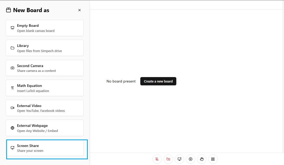
Task: Choose Library to open Simpech drive files
Action: 45,48
